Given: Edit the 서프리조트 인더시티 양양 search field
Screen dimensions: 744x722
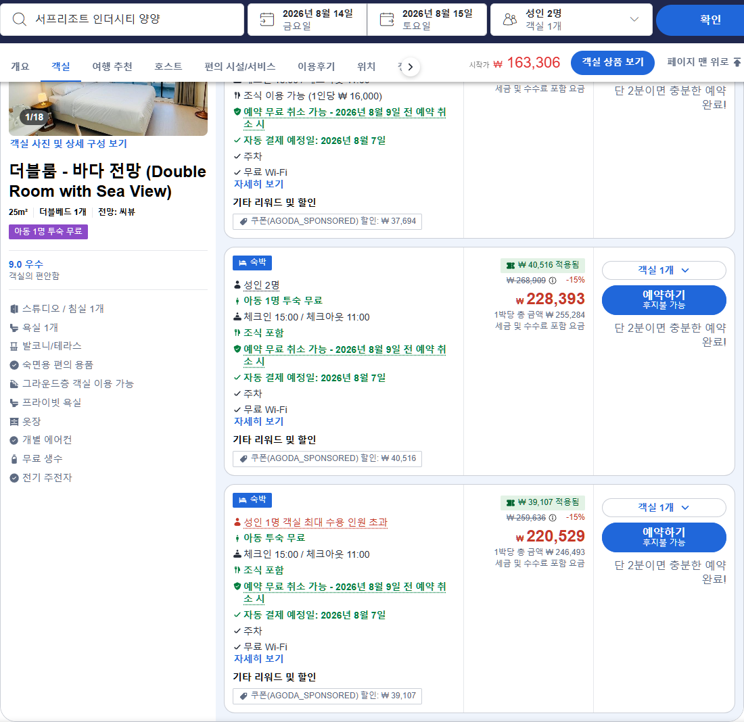Looking at the screenshot, I should pyautogui.click(x=122, y=20).
